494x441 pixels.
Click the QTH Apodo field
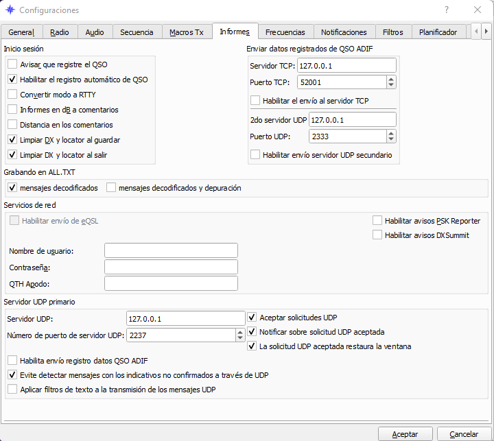click(x=171, y=283)
